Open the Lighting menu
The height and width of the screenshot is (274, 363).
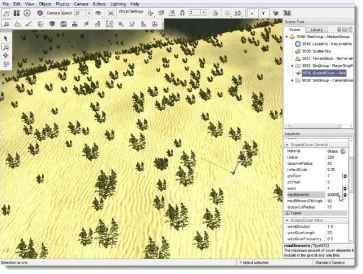coord(118,4)
